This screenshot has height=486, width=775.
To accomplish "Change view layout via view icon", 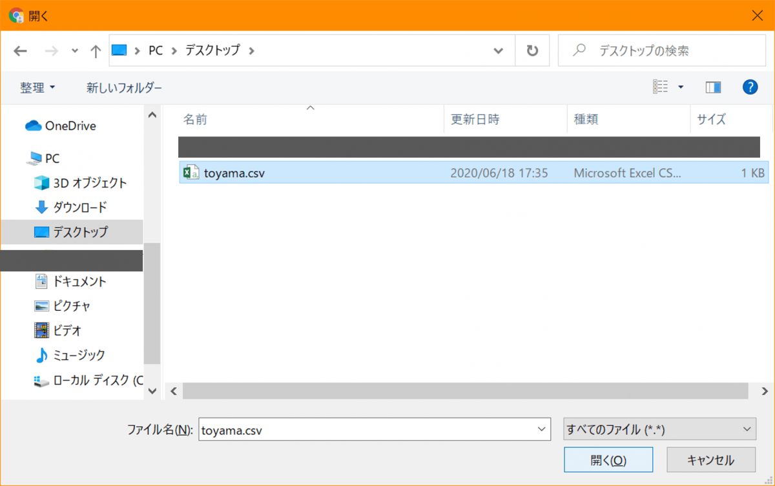I will [x=660, y=87].
